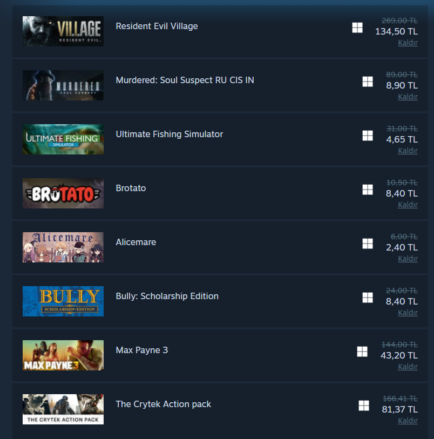Click the Windows icon for Bully: Scholarship Edition

(x=368, y=298)
